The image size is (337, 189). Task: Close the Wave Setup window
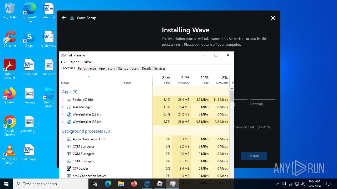(x=273, y=18)
